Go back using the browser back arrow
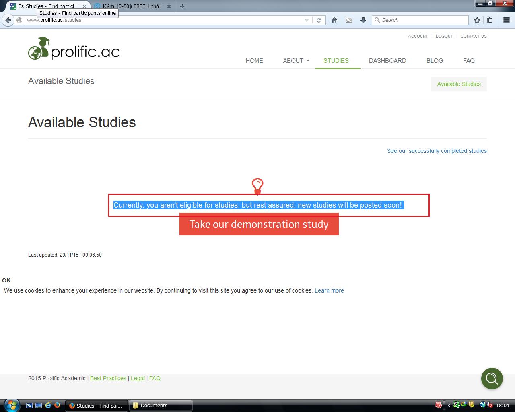 click(8, 20)
